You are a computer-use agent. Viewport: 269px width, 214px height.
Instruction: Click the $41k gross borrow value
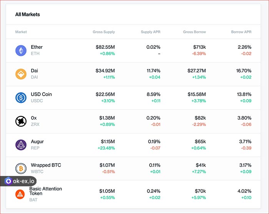click(x=201, y=165)
